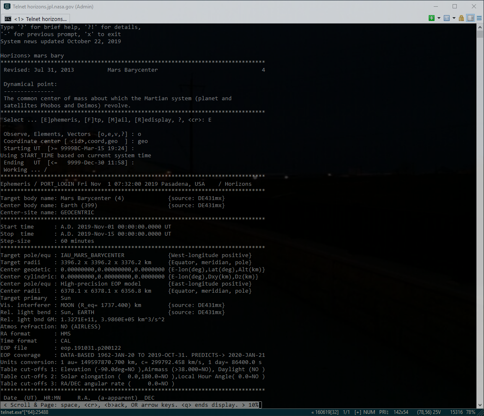Screen dimensions: 484x416
Task: Toggle the scrollbar panel view button
Action: (470, 18)
